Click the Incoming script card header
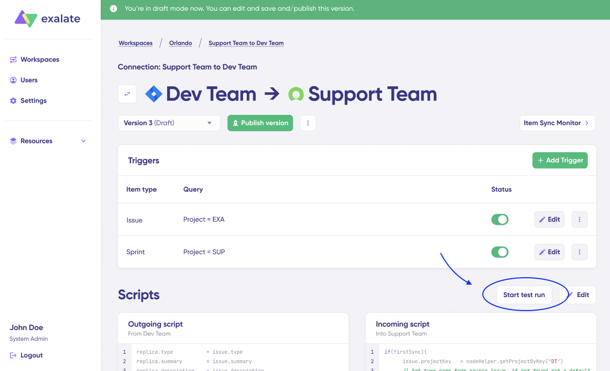 click(x=481, y=328)
